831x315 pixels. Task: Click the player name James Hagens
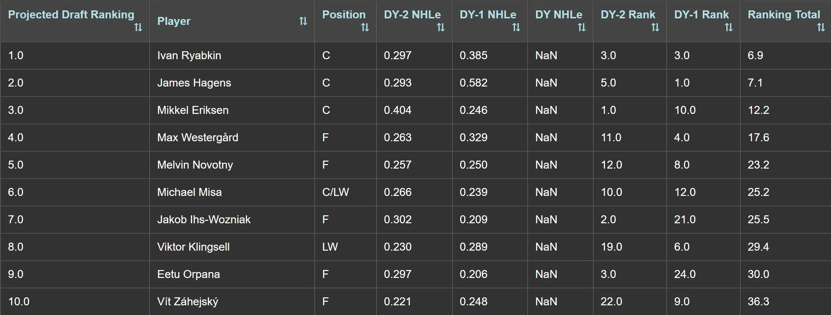coord(193,83)
